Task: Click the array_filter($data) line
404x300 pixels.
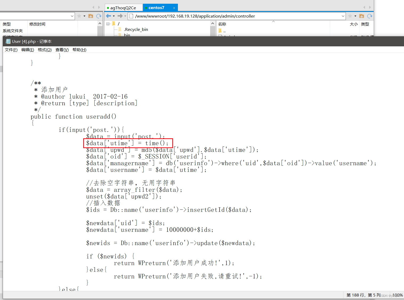Action: click(134, 190)
